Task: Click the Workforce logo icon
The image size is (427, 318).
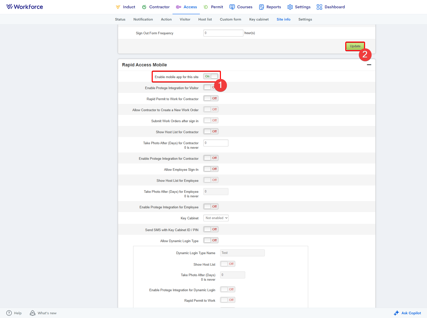Action: coord(9,7)
